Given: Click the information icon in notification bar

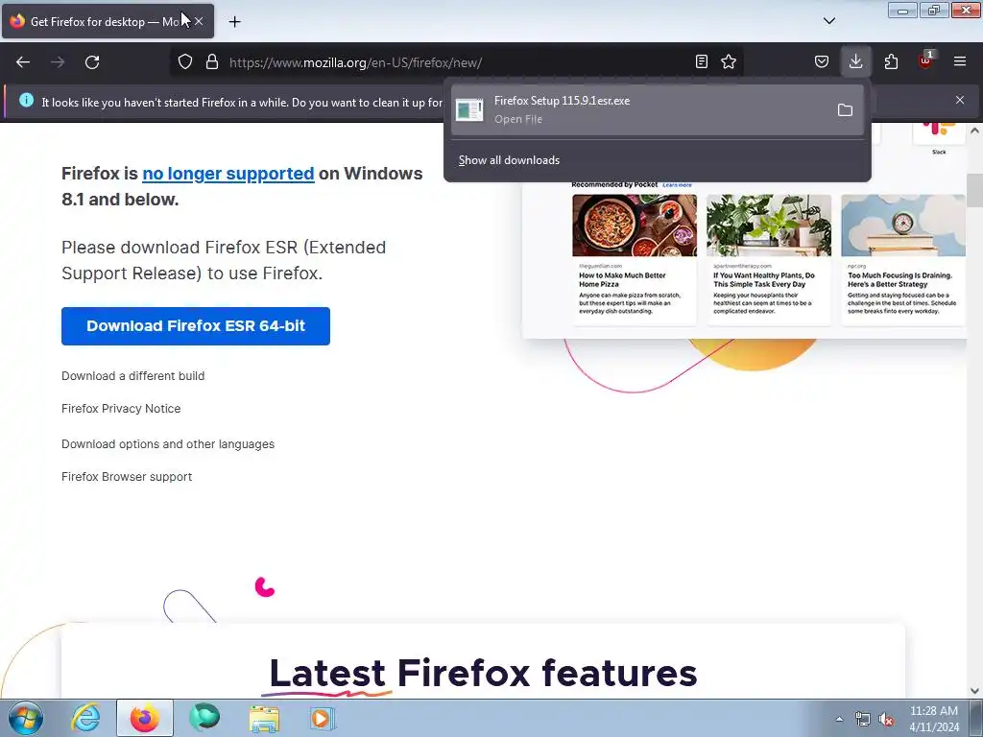Looking at the screenshot, I should pyautogui.click(x=26, y=100).
